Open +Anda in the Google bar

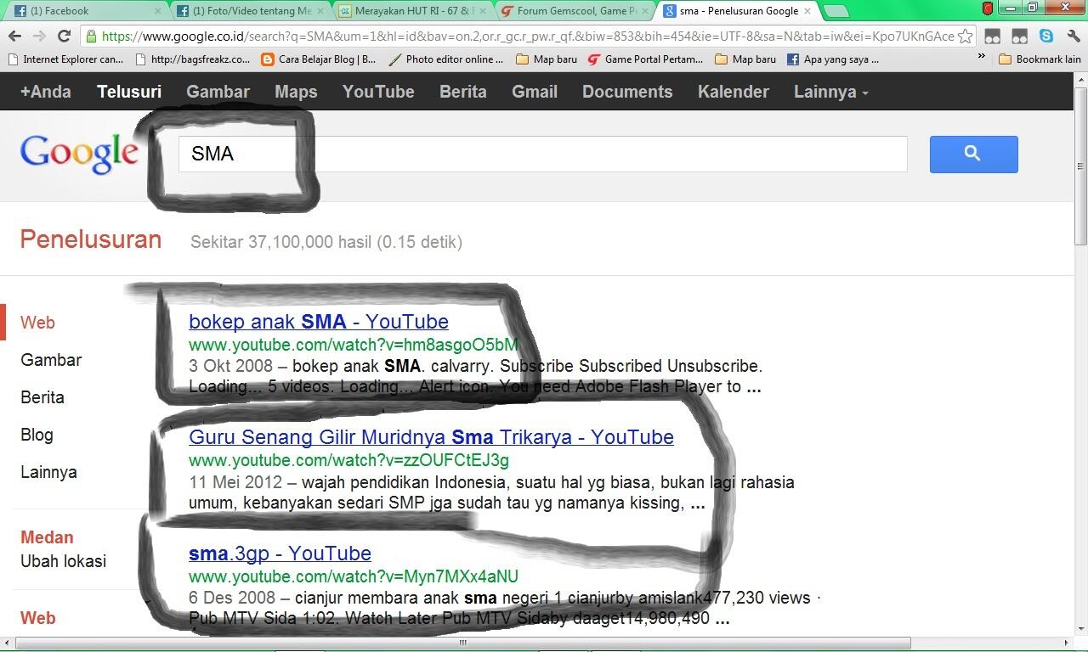[x=46, y=92]
